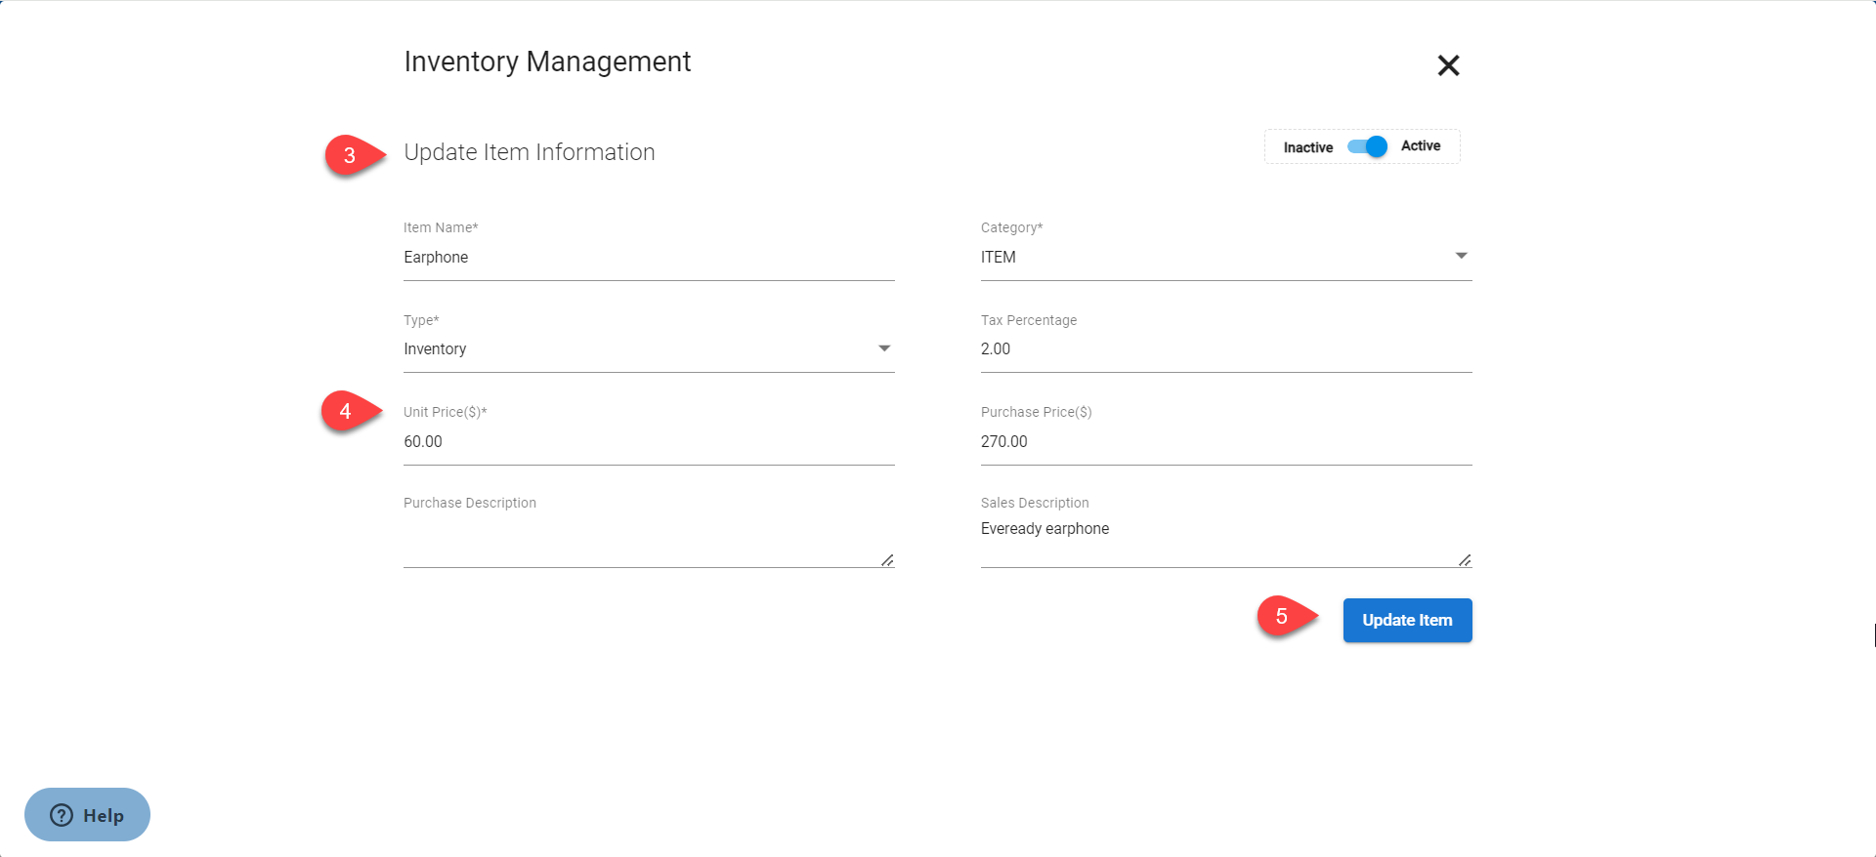Click the Purchase Price field
This screenshot has width=1876, height=857.
(x=1225, y=442)
